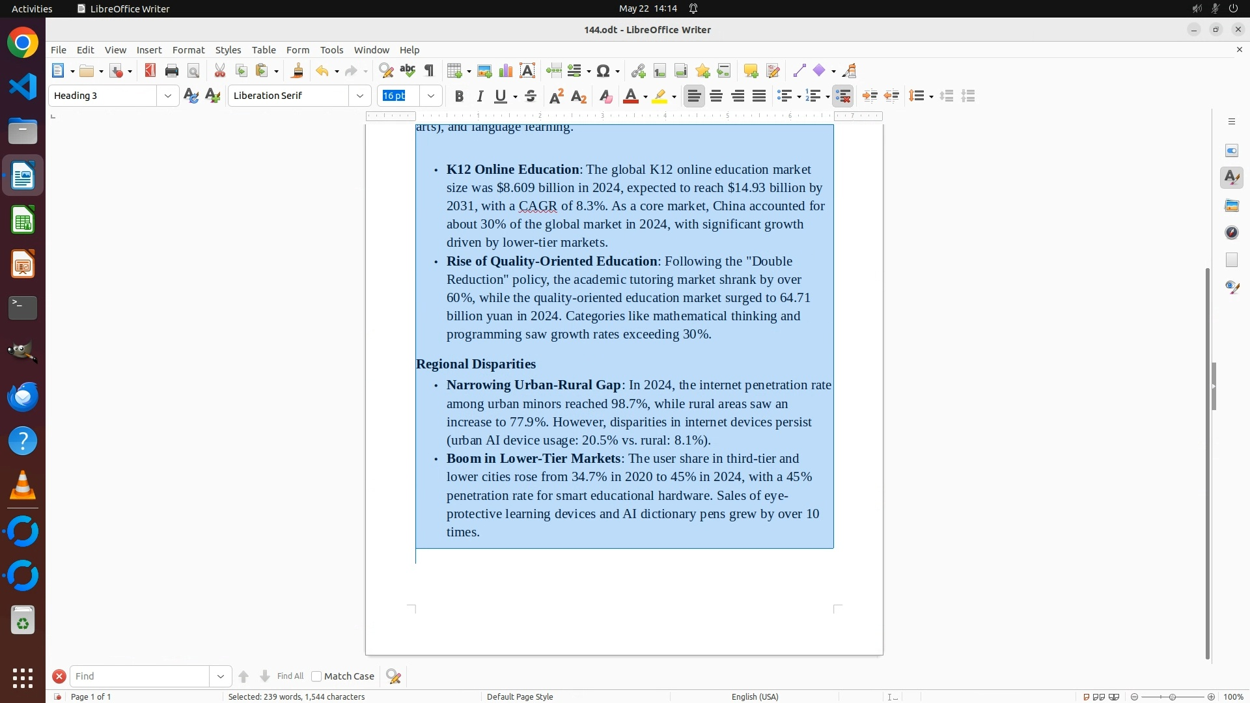Open the Format menu
Image resolution: width=1250 pixels, height=703 pixels.
click(188, 50)
